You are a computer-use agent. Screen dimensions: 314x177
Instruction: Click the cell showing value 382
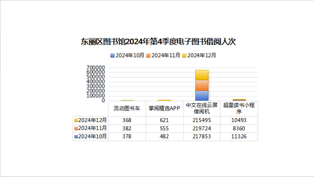[x=127, y=128]
